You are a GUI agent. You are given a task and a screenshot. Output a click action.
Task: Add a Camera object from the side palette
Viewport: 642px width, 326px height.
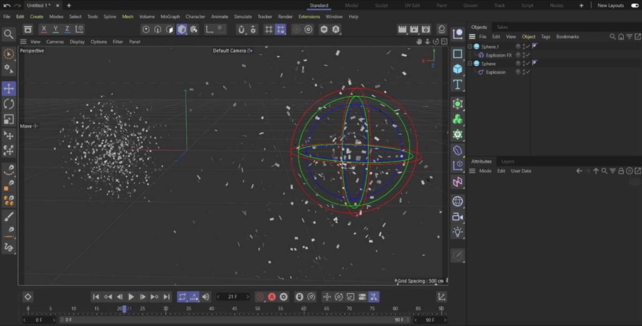458,217
